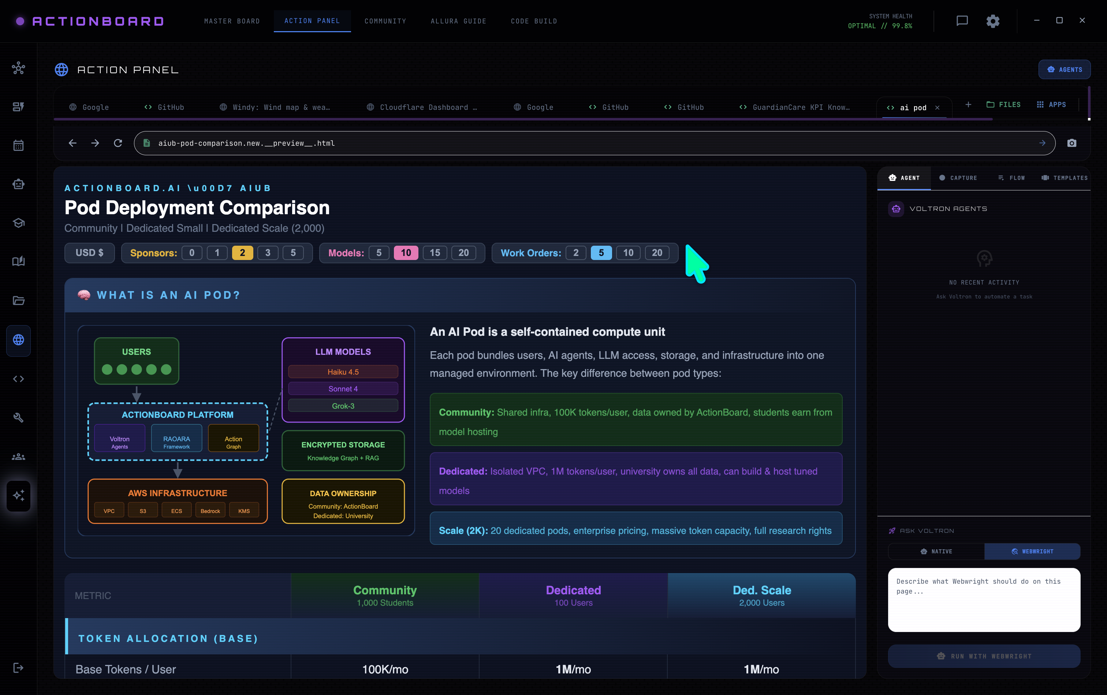Screen dimensions: 1107x695
Task: Click the address bar URL field
Action: click(x=594, y=143)
